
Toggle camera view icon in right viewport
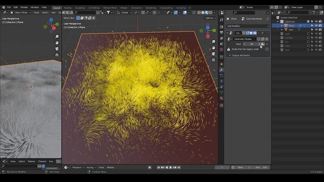click(x=214, y=54)
